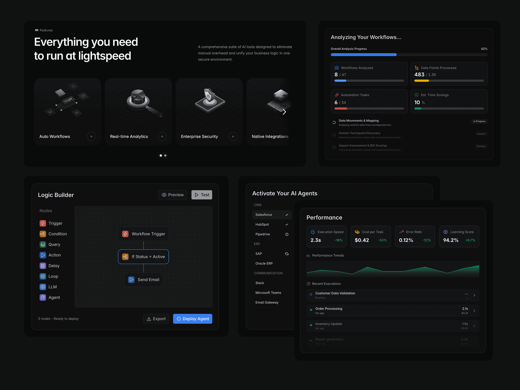The height and width of the screenshot is (390, 520).
Task: Select the If Status = Active node
Action: click(x=143, y=257)
